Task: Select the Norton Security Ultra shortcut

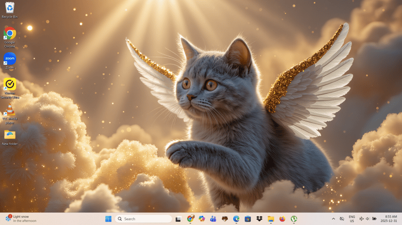Action: [x=10, y=88]
